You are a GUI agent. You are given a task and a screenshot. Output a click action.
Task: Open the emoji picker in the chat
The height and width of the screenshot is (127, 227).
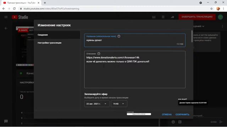(173, 122)
